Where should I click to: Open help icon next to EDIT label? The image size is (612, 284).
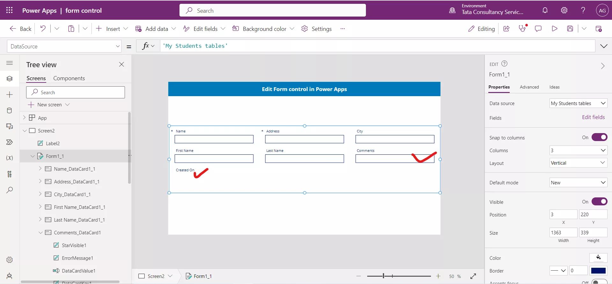point(504,64)
